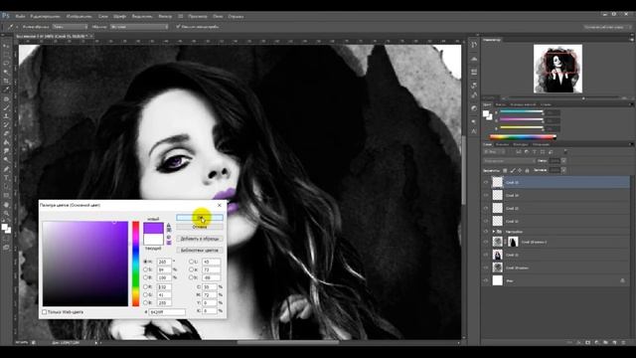Image resolution: width=636 pixels, height=358 pixels.
Task: Click the hex color input field
Action: click(x=167, y=312)
